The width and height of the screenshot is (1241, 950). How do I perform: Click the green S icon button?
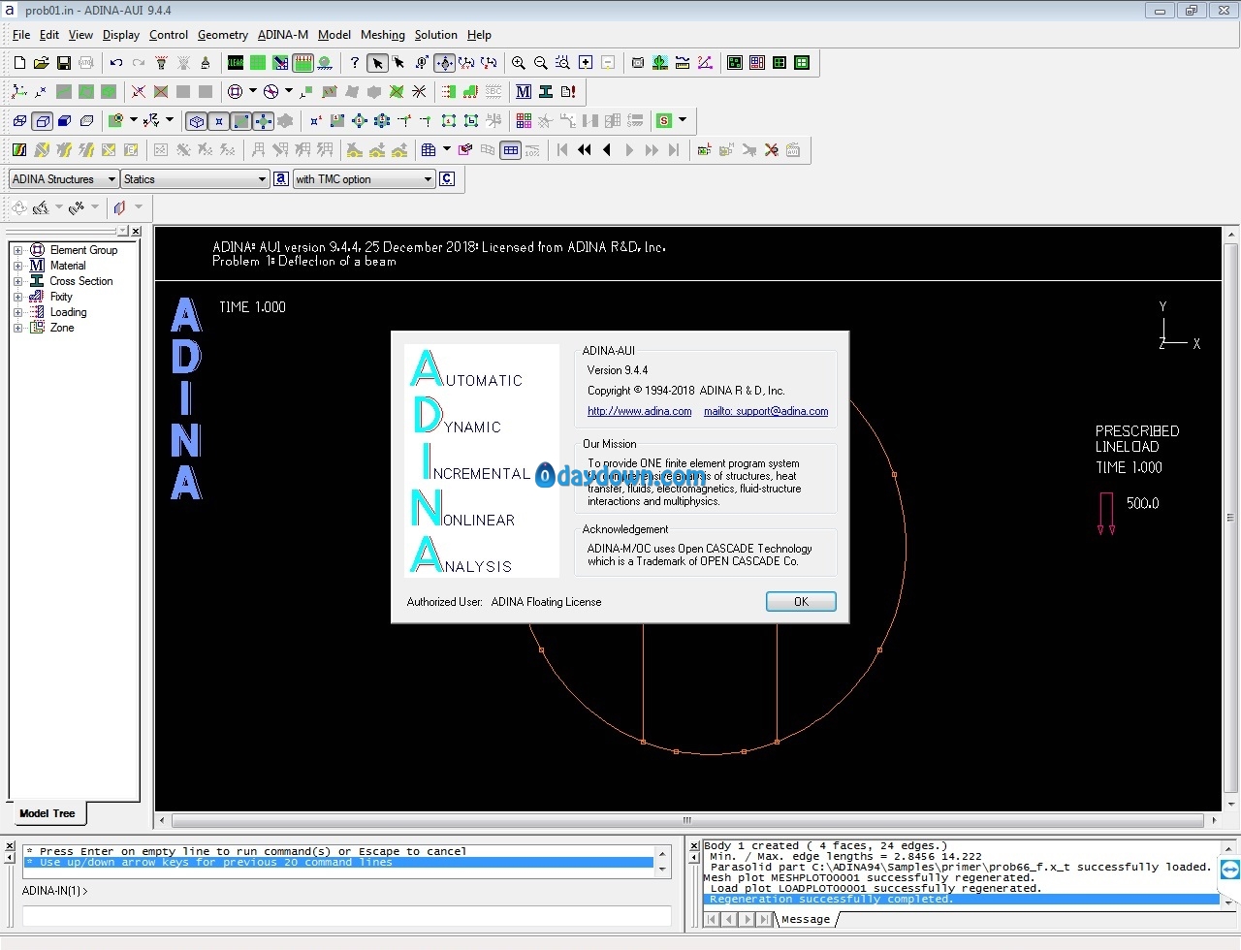pos(664,121)
